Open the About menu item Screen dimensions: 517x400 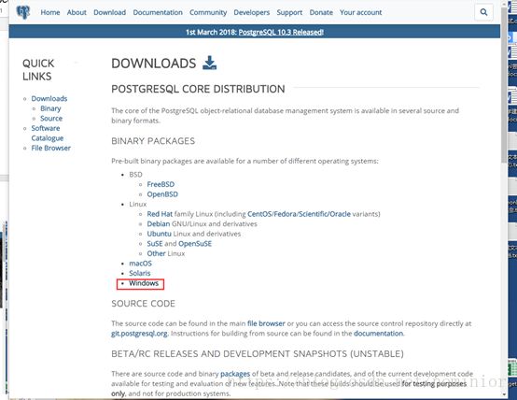point(77,12)
